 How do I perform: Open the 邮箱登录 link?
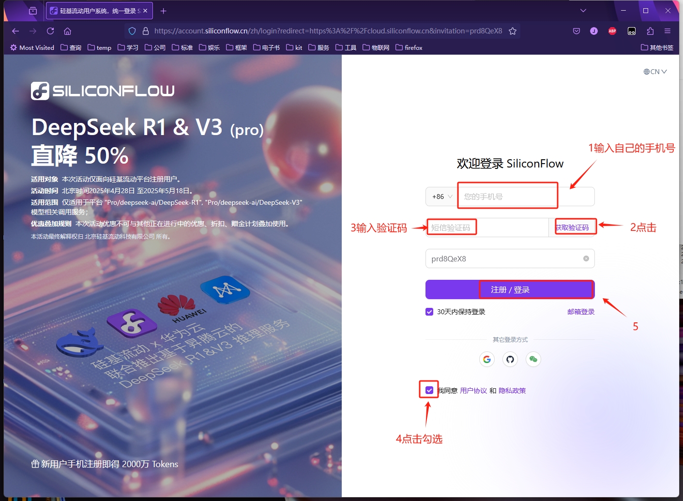pos(581,312)
